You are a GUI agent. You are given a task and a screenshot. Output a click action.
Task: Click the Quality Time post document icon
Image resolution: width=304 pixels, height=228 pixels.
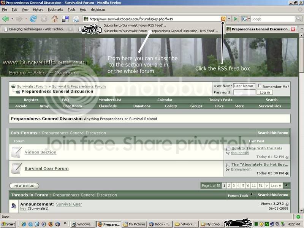[228, 149]
